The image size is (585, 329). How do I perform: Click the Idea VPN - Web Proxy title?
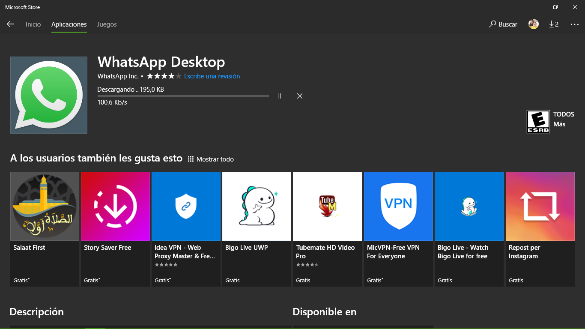tap(185, 252)
